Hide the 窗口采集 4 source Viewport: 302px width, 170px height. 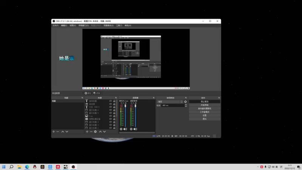pyautogui.click(x=111, y=122)
